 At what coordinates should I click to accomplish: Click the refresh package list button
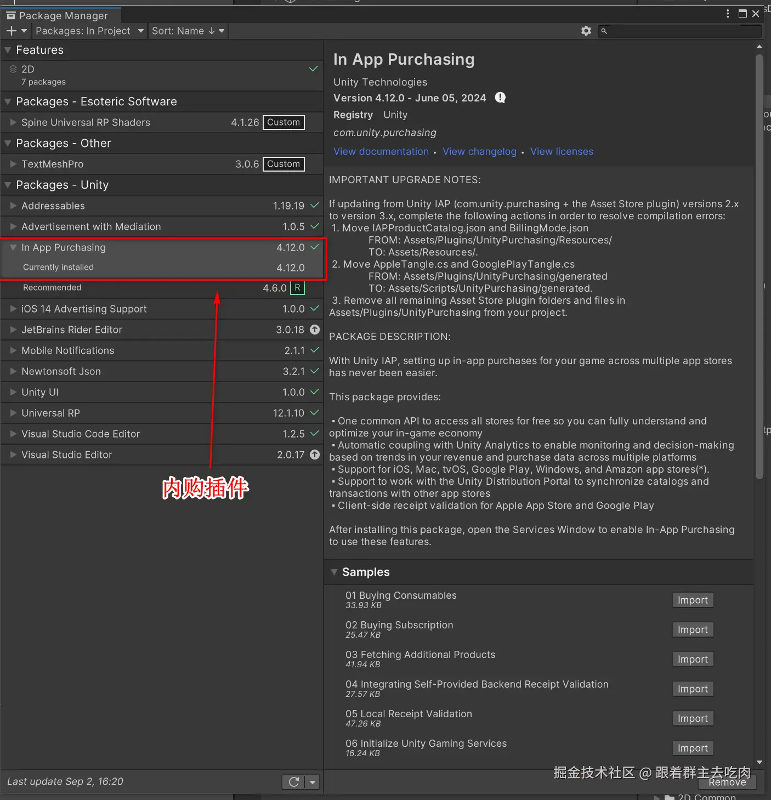point(294,782)
